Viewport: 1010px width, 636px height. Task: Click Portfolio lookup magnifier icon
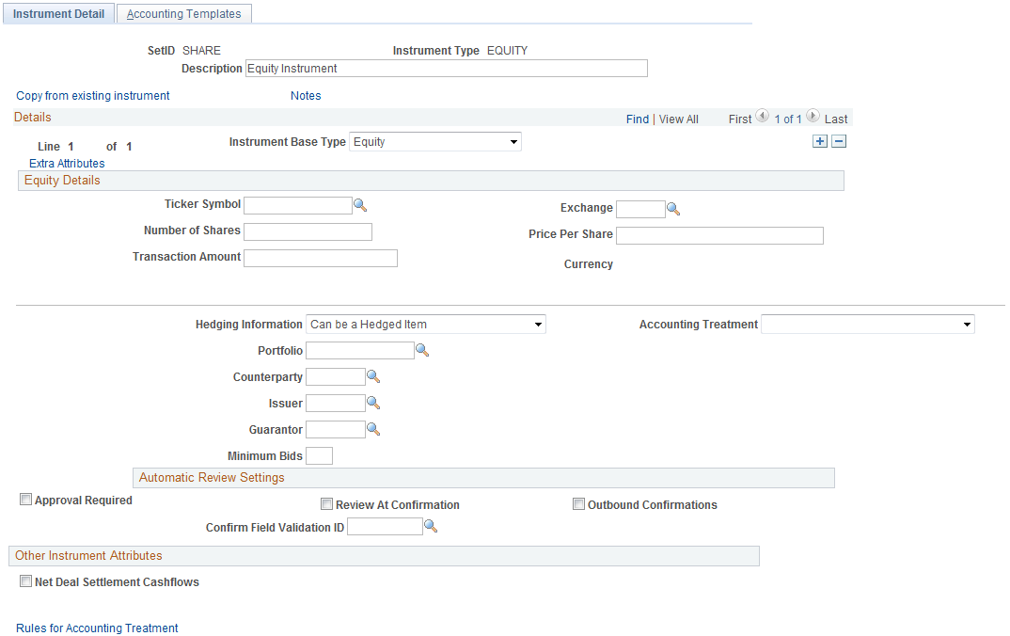pyautogui.click(x=422, y=350)
